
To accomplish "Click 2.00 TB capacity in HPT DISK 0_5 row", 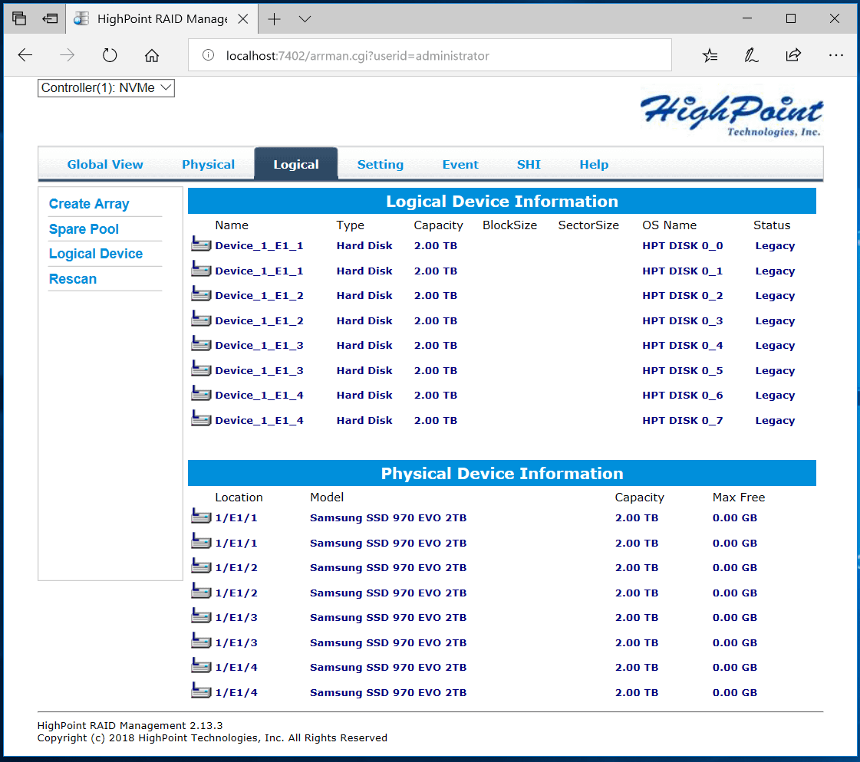I will tap(436, 370).
